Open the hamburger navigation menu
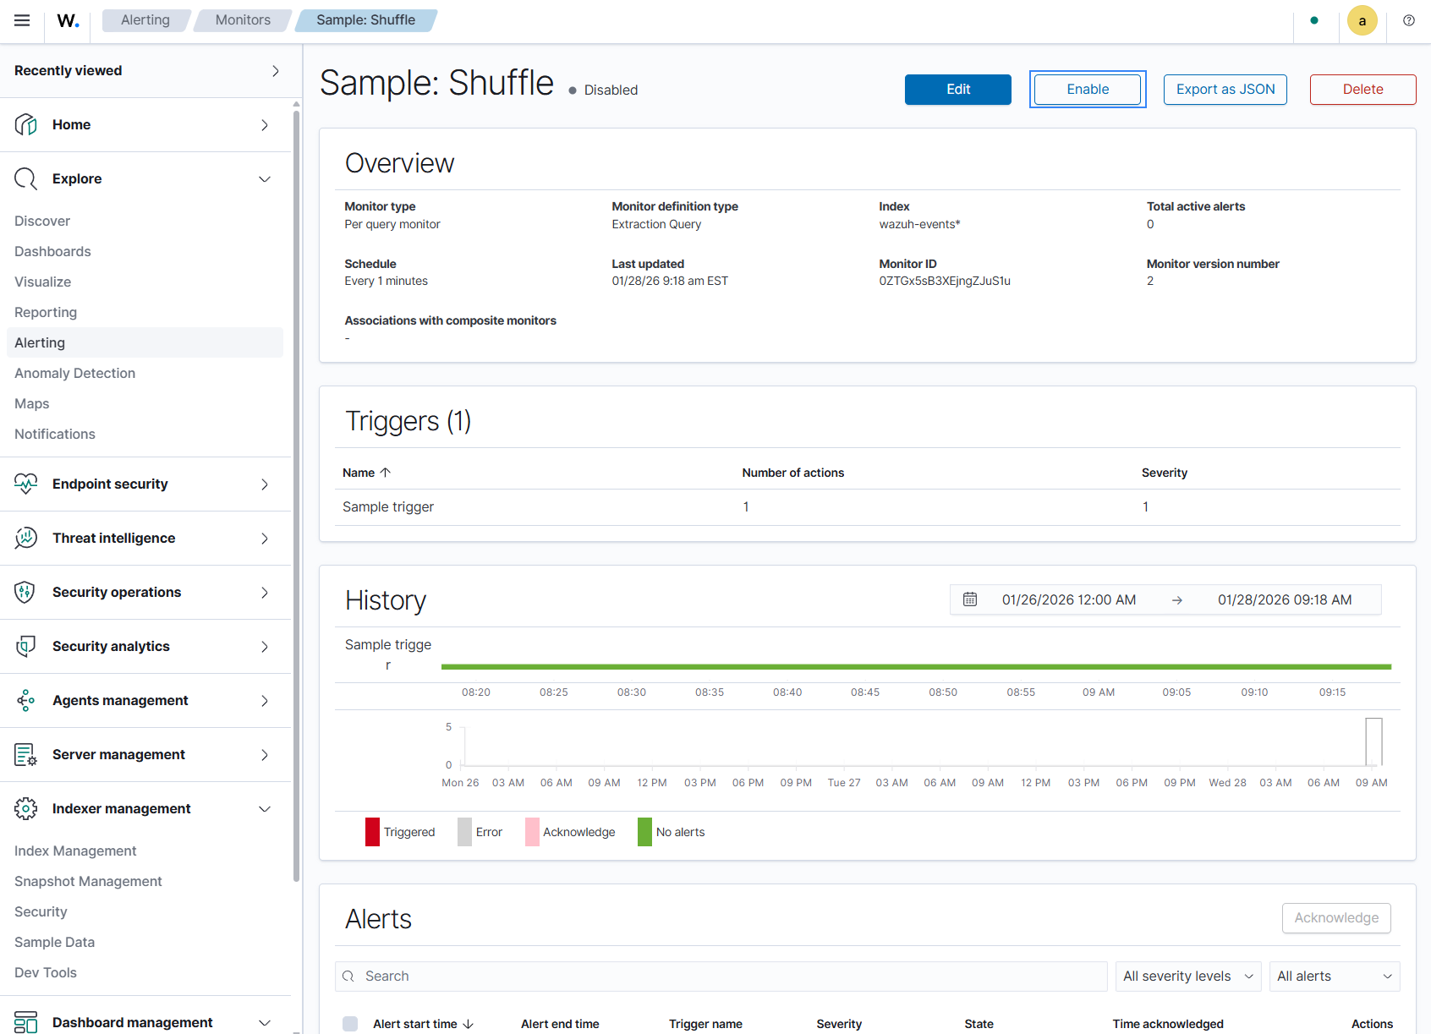1431x1034 pixels. (22, 20)
